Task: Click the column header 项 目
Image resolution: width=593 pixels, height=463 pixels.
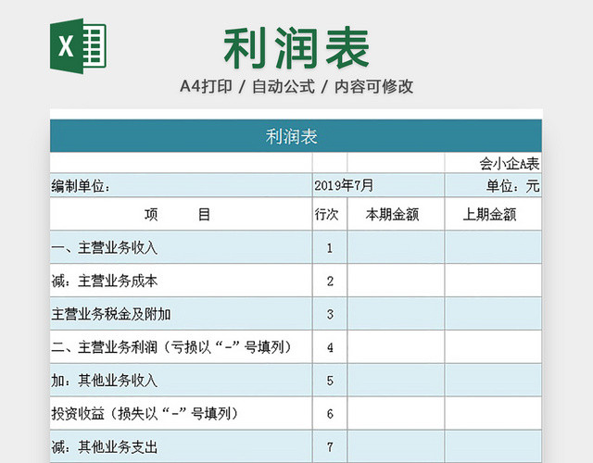Action: [181, 214]
